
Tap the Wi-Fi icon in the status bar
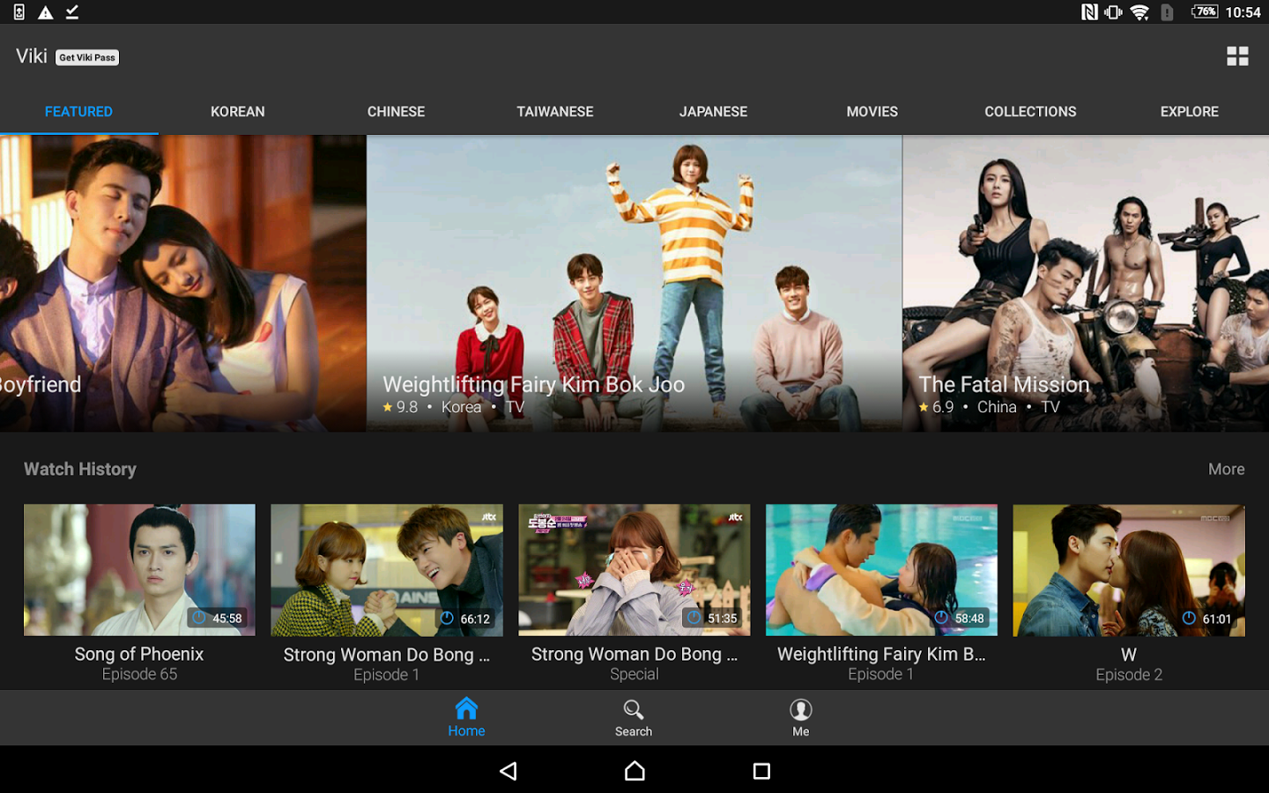(x=1139, y=12)
